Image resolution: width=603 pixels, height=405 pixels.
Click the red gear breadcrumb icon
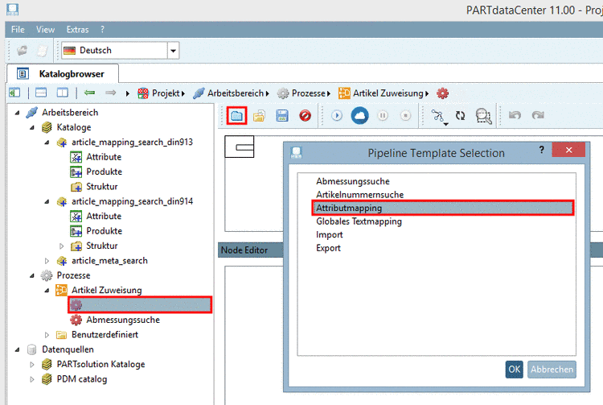pos(443,93)
